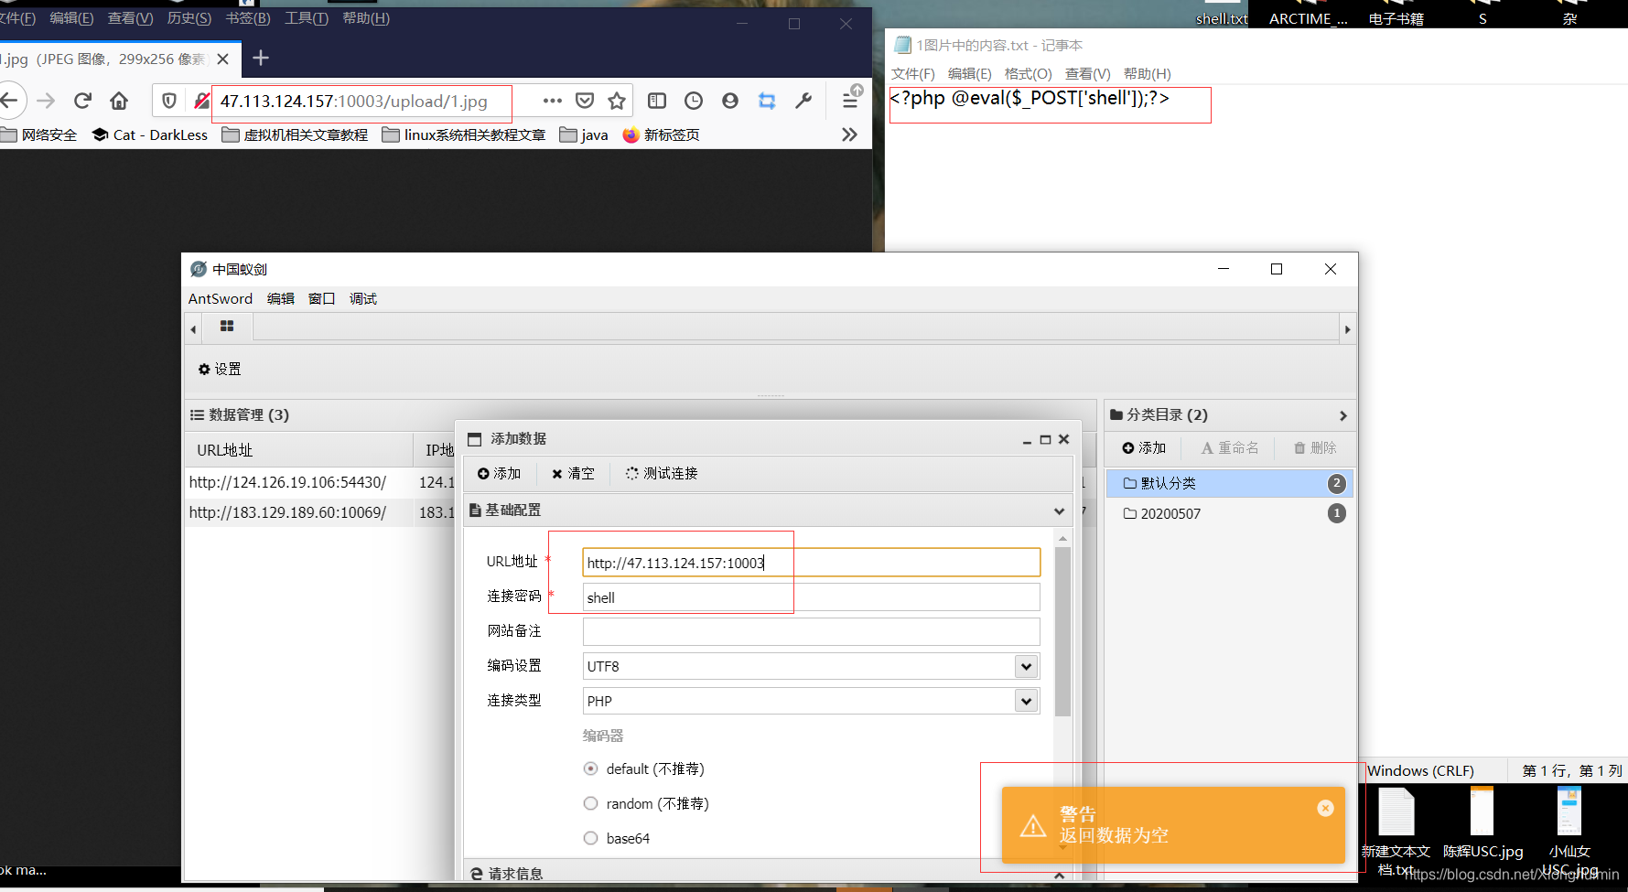Click the 连接密码 input field

[x=811, y=597]
